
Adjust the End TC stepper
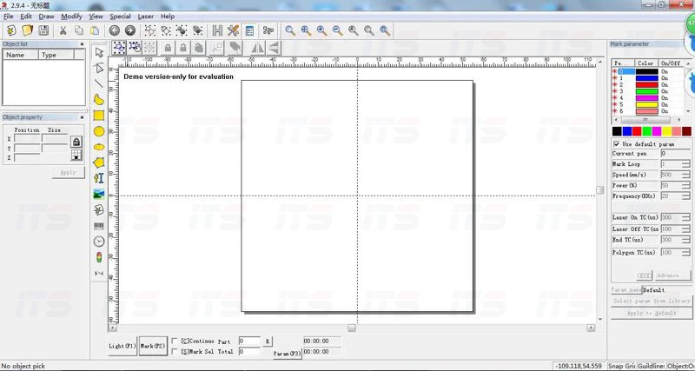pos(685,240)
